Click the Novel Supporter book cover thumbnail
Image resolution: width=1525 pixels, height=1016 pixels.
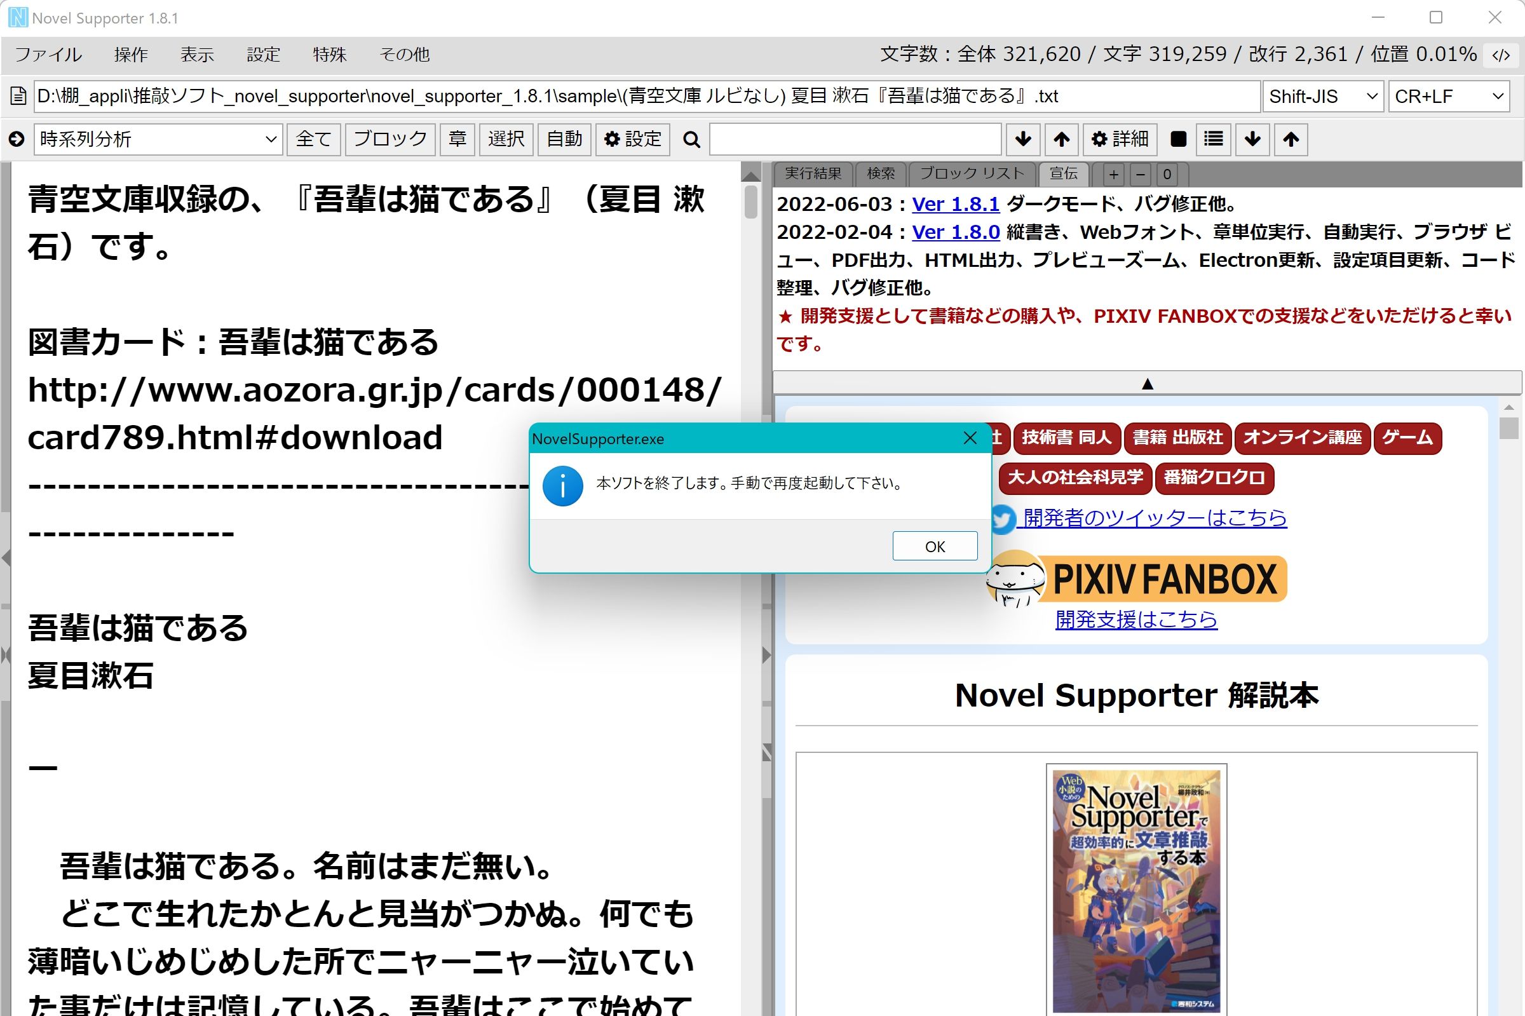pyautogui.click(x=1136, y=891)
